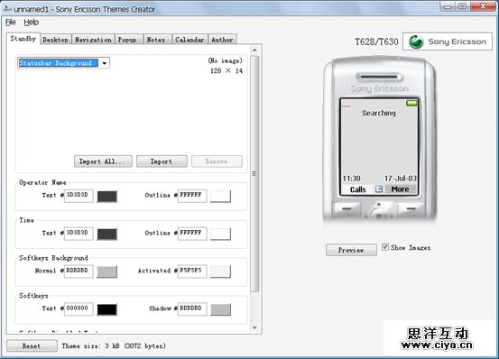Open the Calendar tab
499x359 pixels.
click(189, 40)
